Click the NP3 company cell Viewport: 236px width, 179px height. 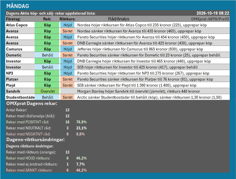coord(20,73)
